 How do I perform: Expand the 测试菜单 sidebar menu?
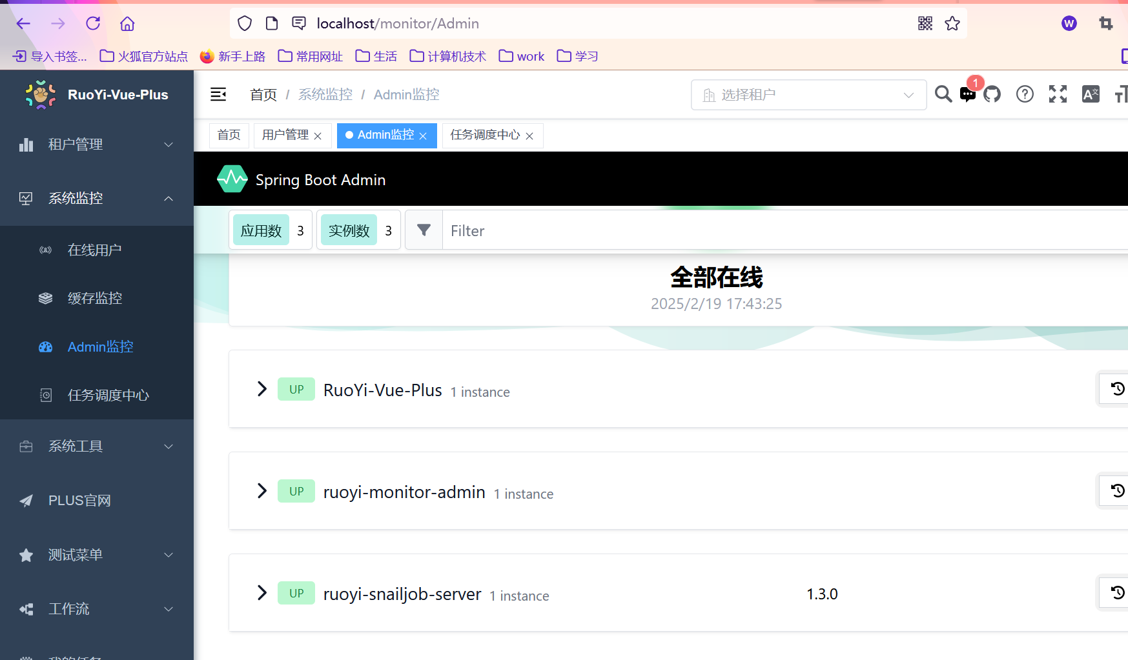(x=97, y=555)
